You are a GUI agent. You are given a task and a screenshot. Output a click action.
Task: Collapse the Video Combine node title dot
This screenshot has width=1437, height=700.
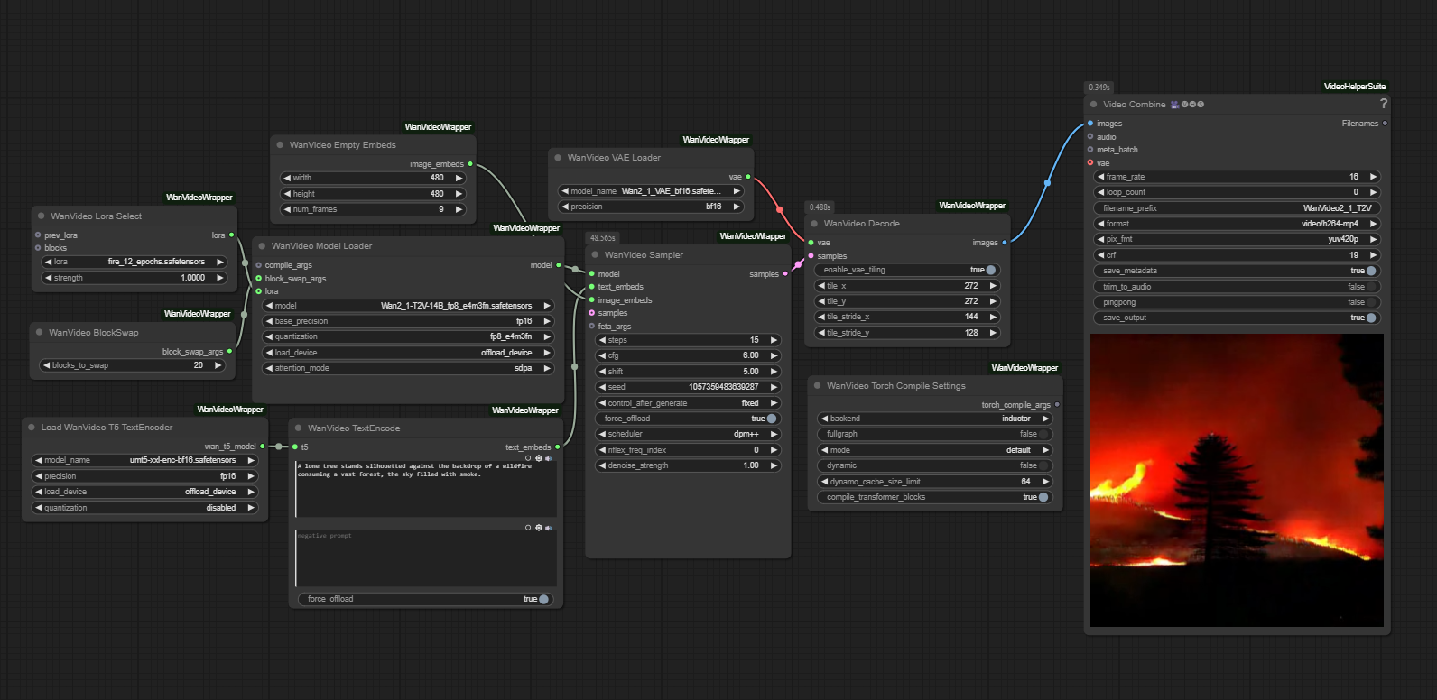[1094, 105]
